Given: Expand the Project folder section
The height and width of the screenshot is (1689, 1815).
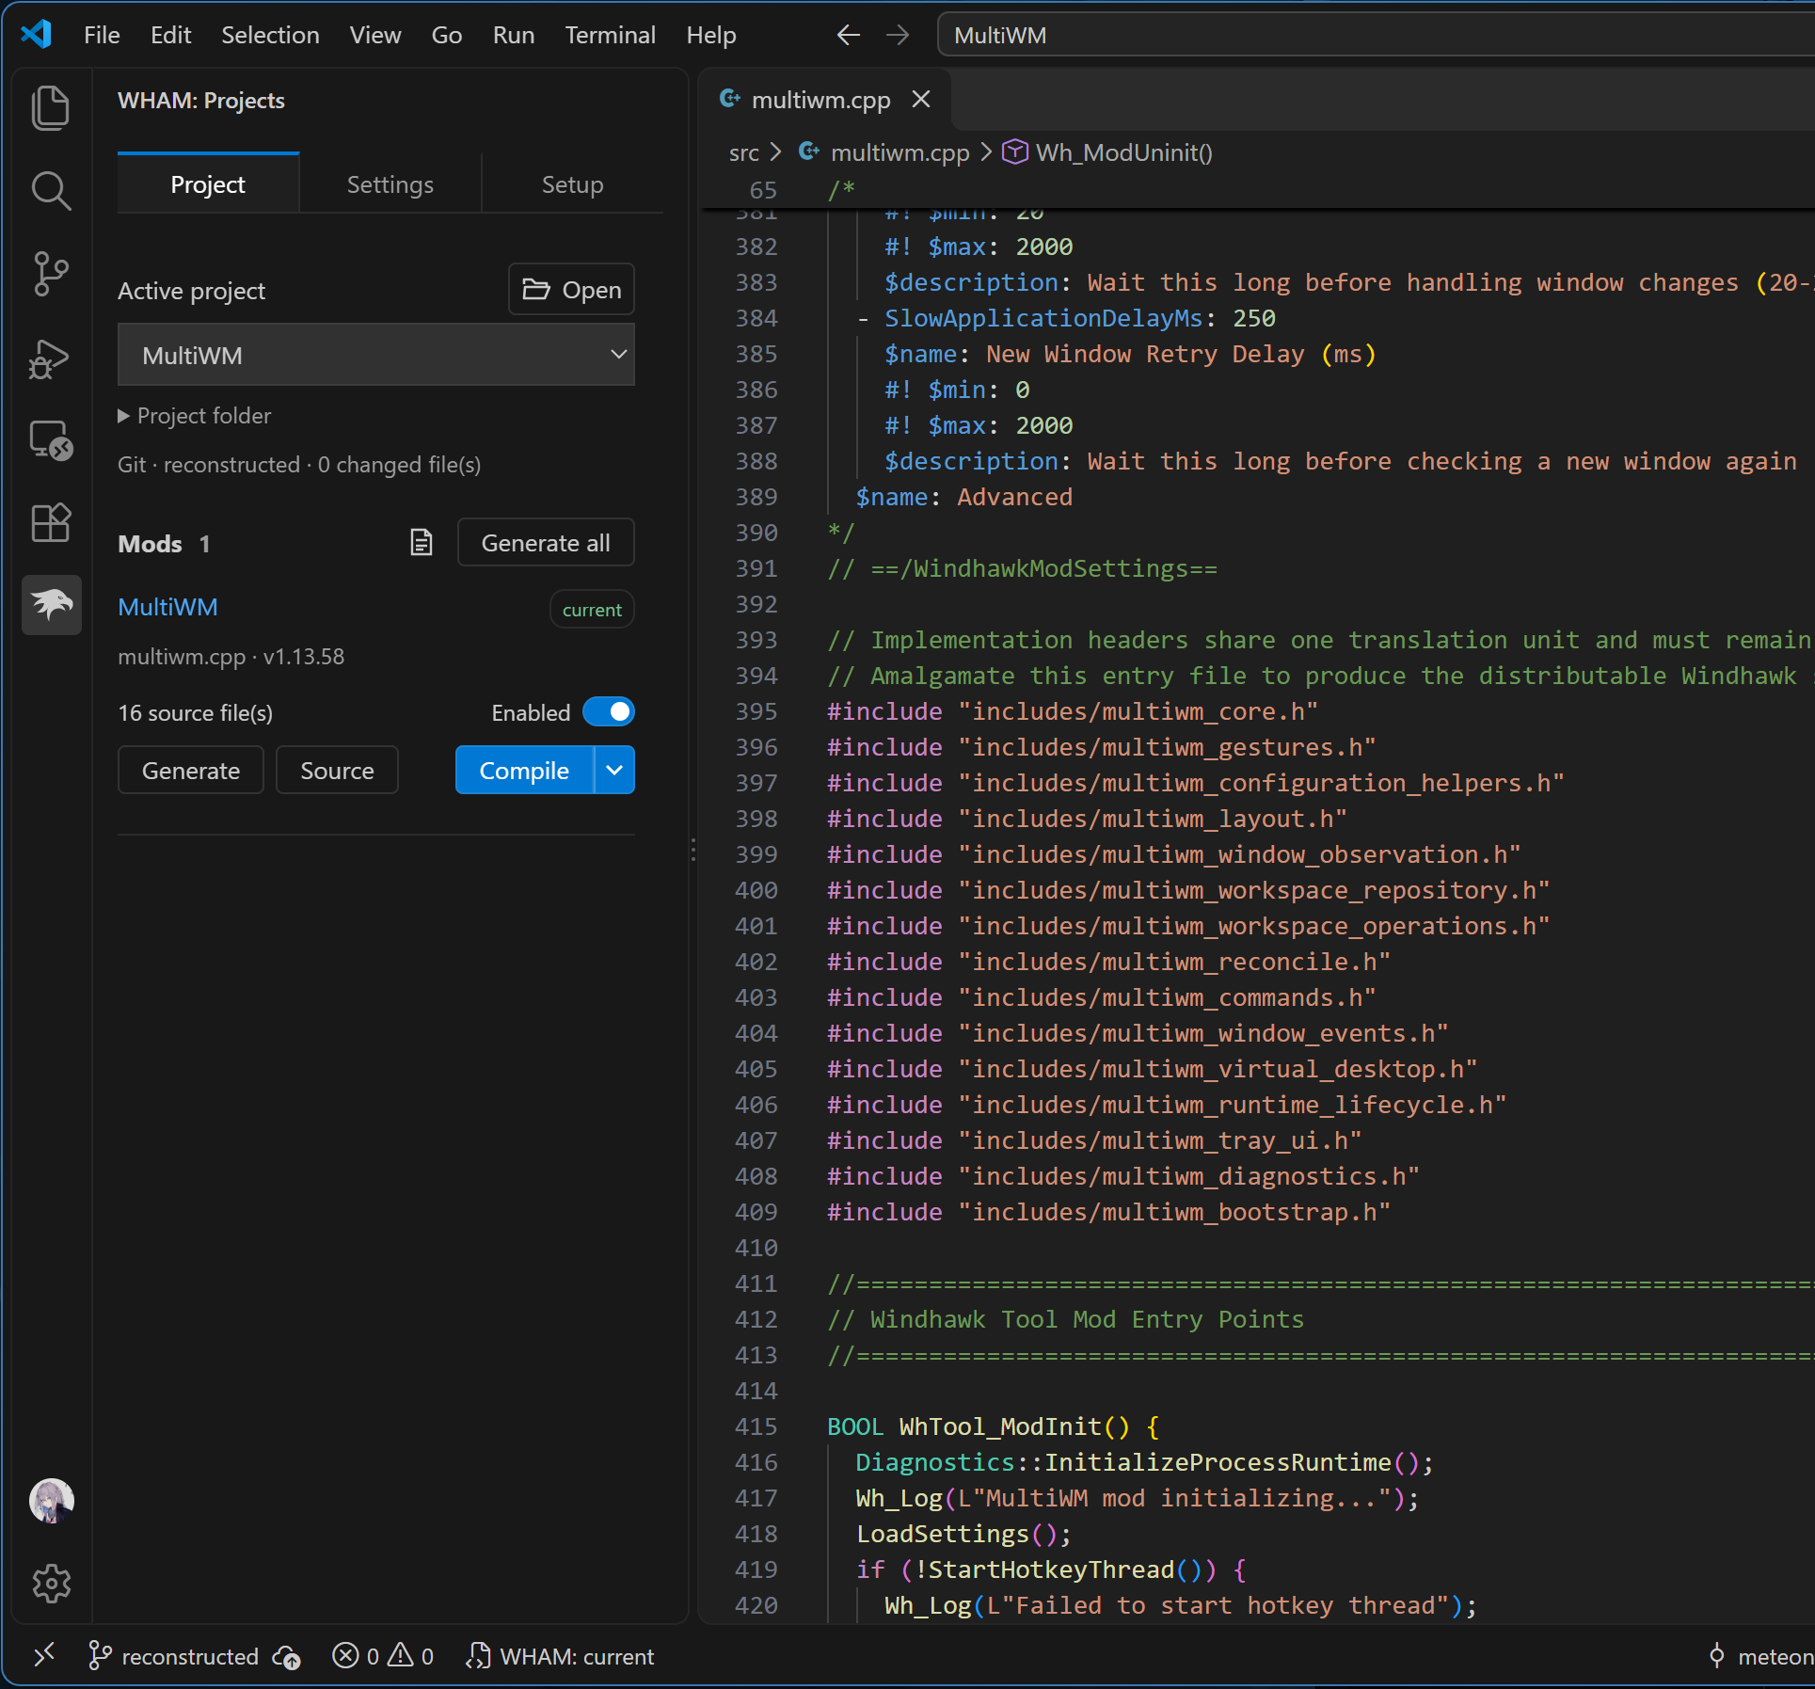Looking at the screenshot, I should [195, 416].
